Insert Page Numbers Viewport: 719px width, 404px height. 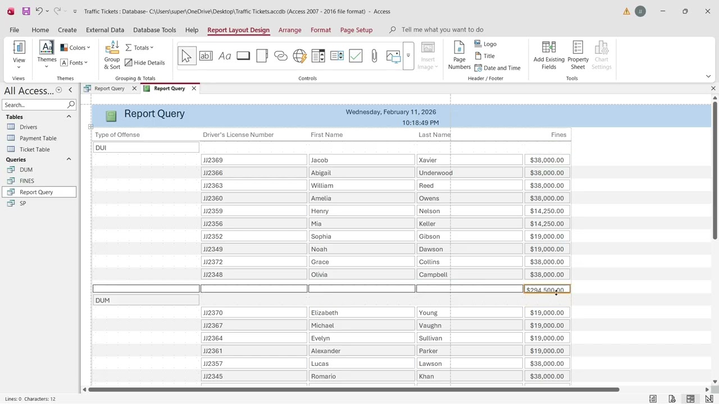(x=459, y=55)
